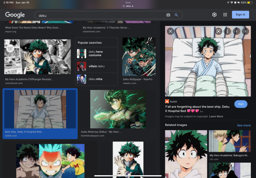This screenshot has width=256, height=178.
Task: Click the cbr.com source text
Action: pos(214,159)
